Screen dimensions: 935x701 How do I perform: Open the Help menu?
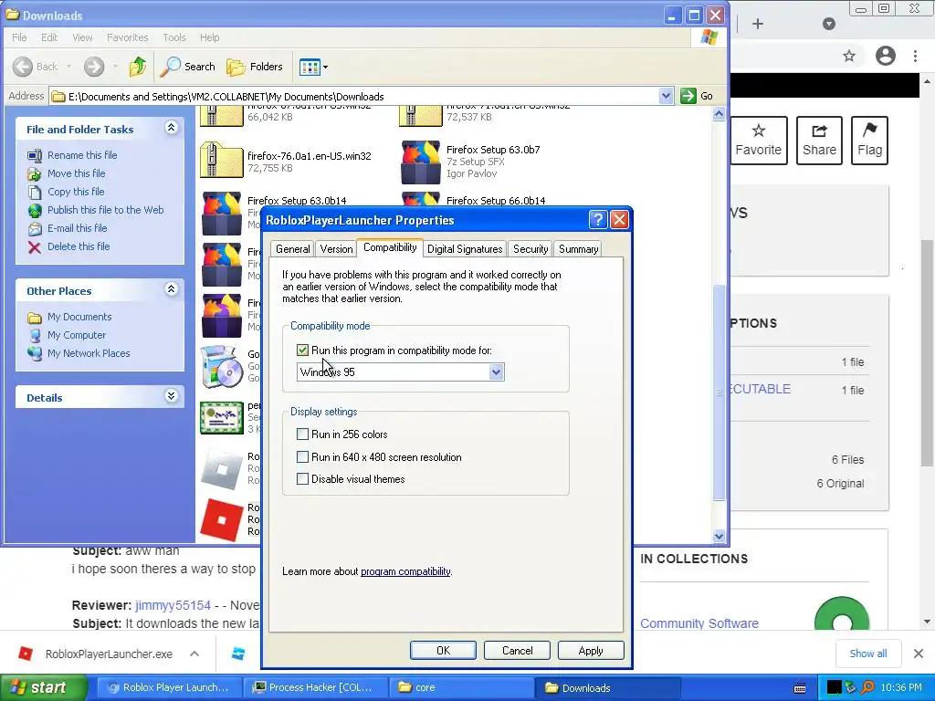coord(209,37)
